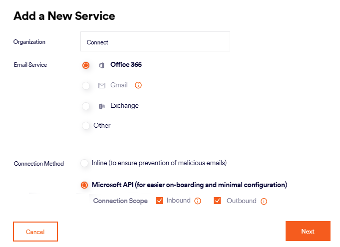This screenshot has width=340, height=247.
Task: Click the Inbound info icon
Action: (198, 201)
